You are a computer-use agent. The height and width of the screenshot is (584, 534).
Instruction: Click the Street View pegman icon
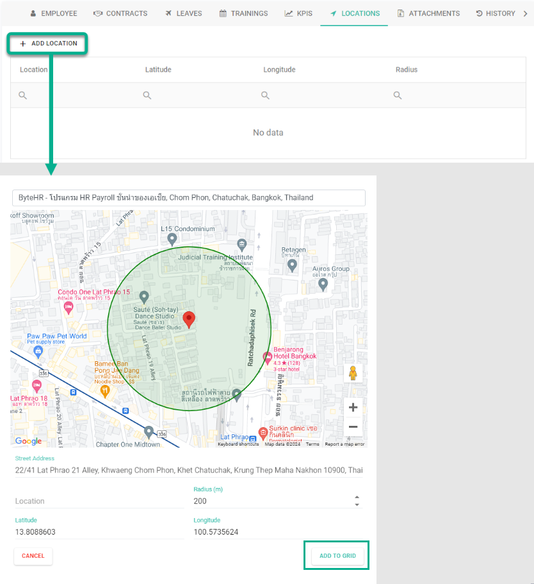click(353, 373)
